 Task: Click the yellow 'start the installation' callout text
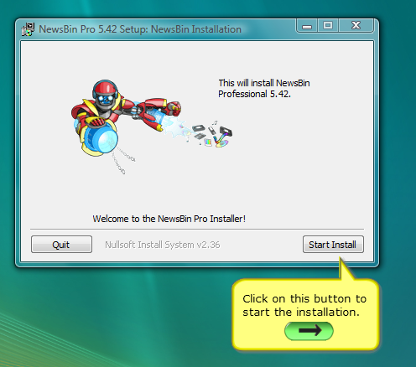tap(304, 305)
